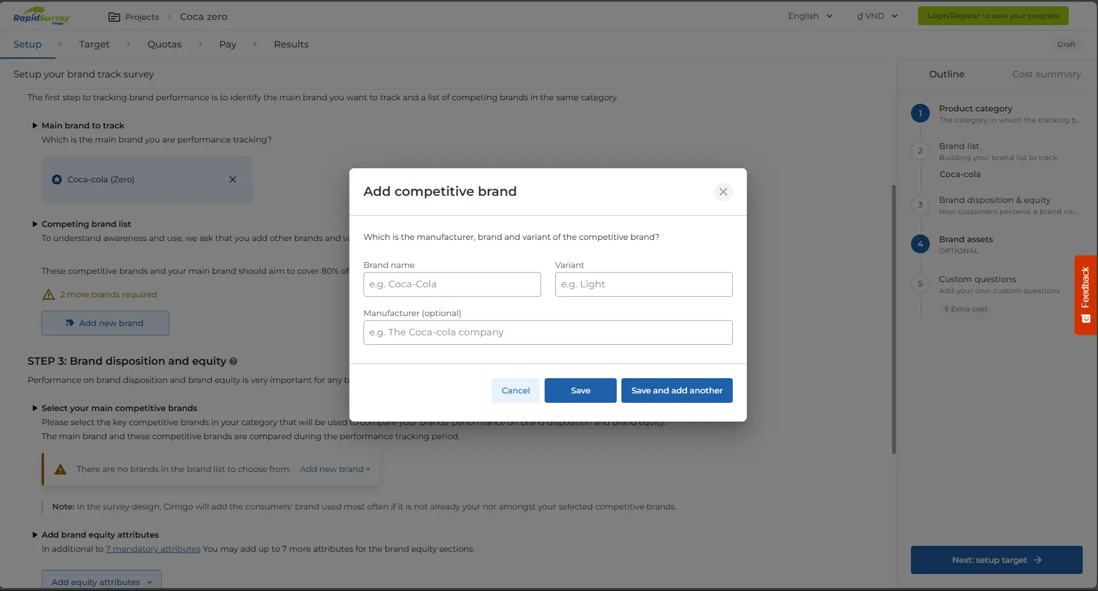Image resolution: width=1098 pixels, height=591 pixels.
Task: Click the RapidSurvey logo
Action: pyautogui.click(x=41, y=16)
